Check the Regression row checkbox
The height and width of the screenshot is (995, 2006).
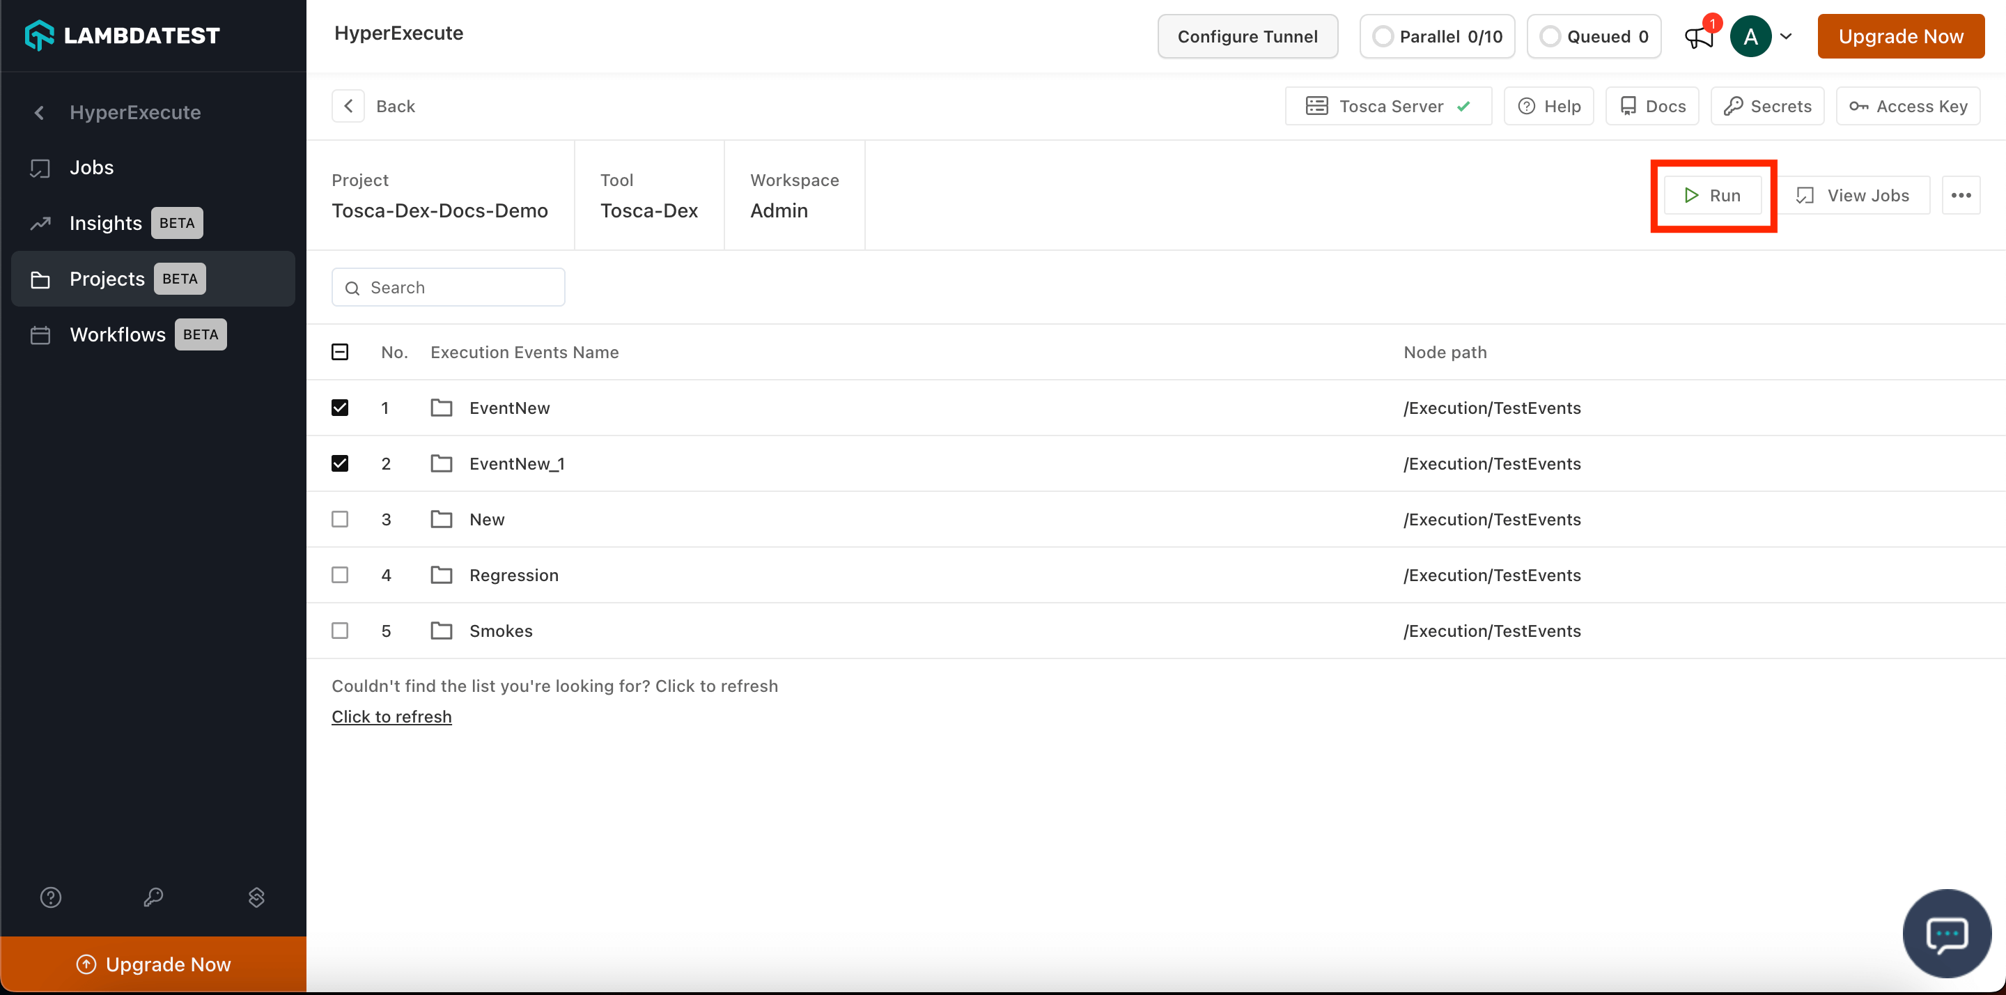click(x=339, y=575)
